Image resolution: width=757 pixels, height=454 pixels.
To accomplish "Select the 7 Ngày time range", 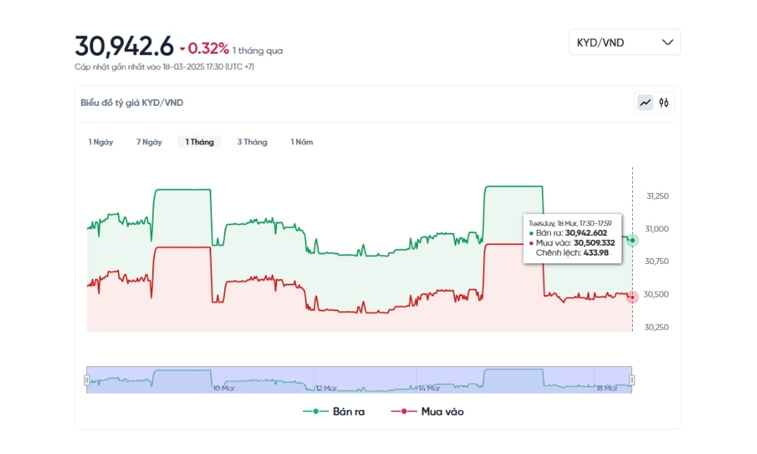I will pos(149,142).
